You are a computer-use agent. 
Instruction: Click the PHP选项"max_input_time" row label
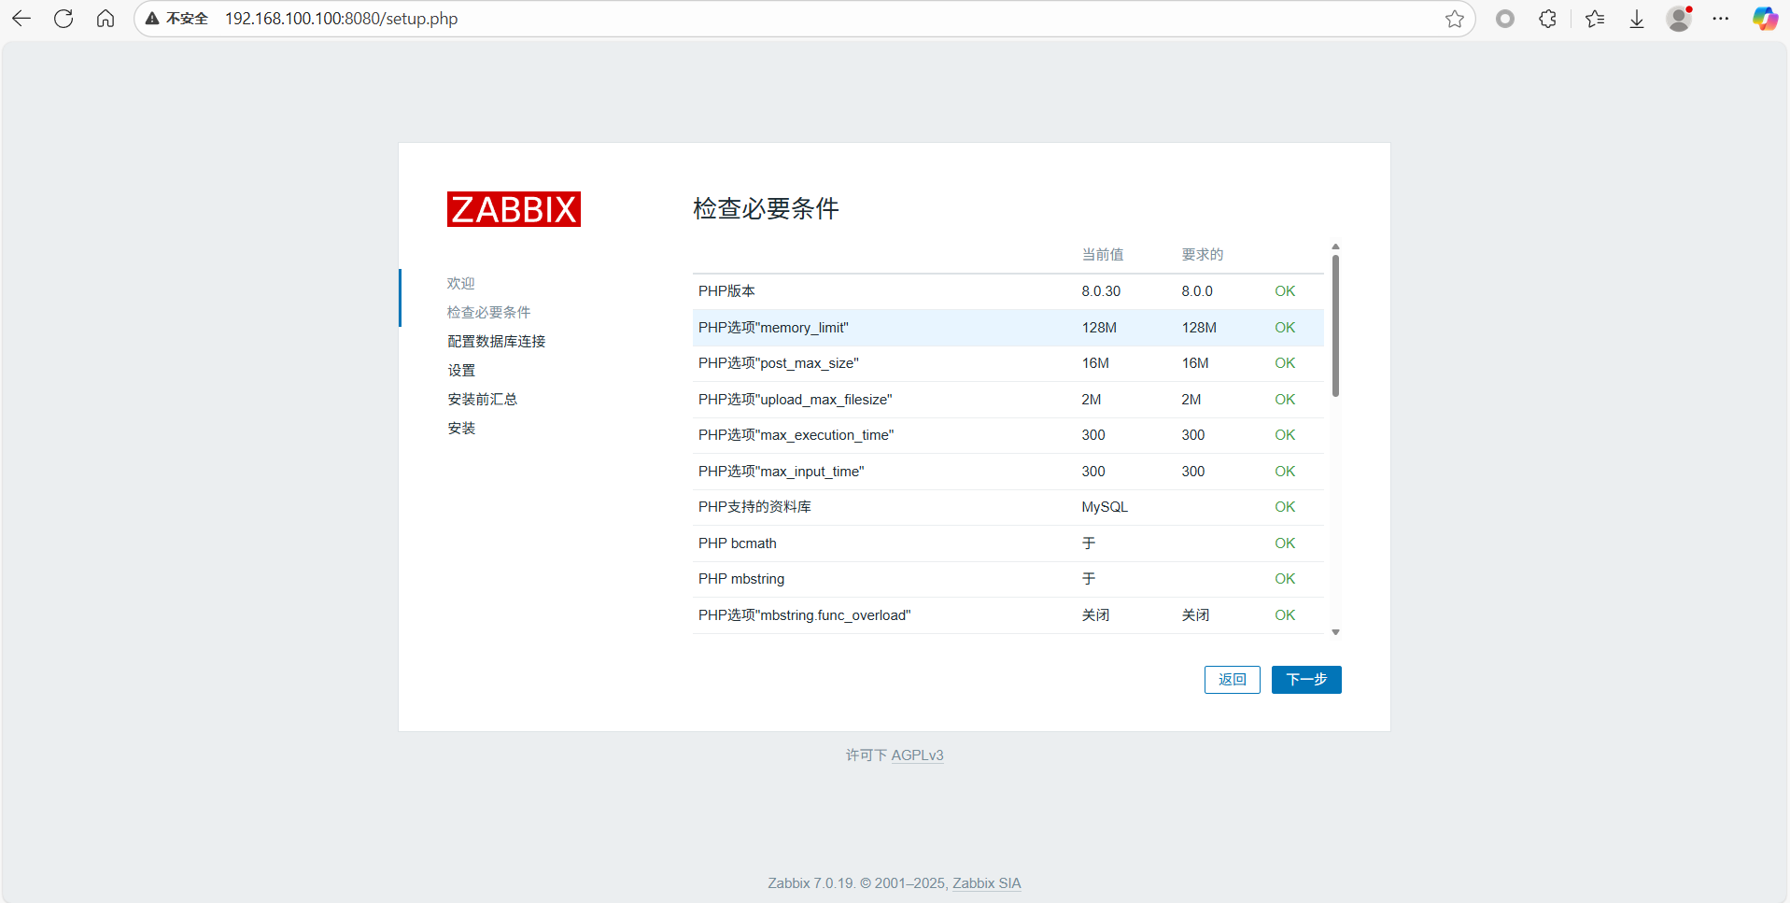tap(781, 472)
